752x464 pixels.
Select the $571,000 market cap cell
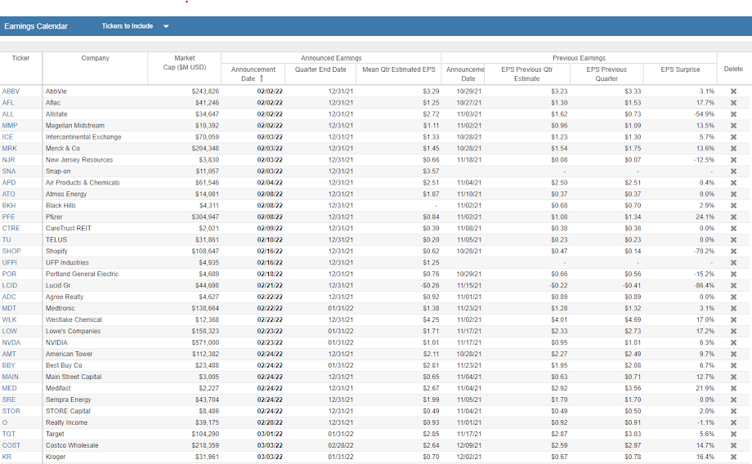tap(205, 343)
